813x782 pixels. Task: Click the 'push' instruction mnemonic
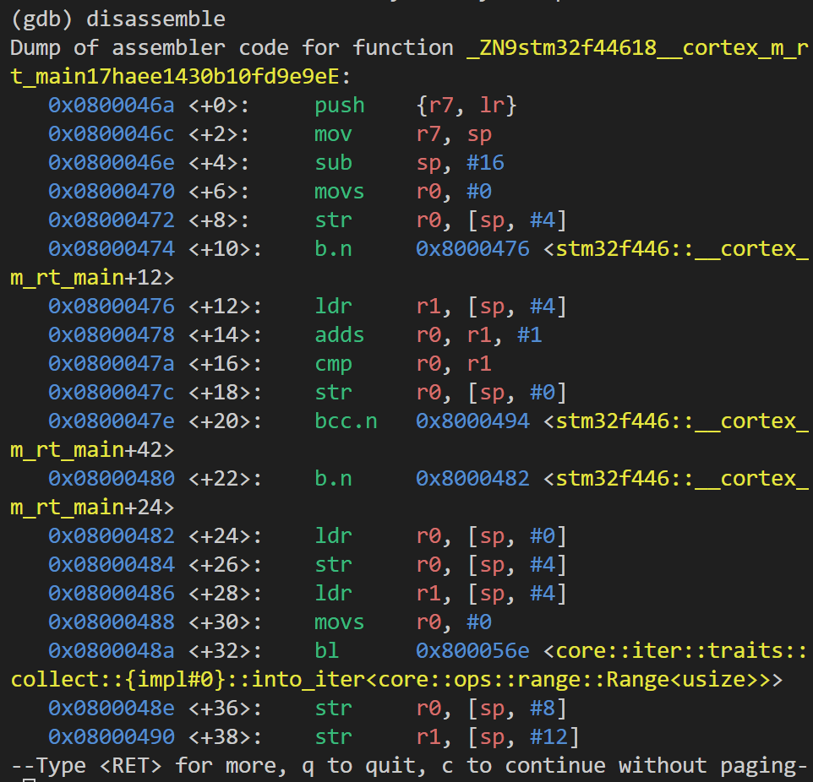[340, 106]
